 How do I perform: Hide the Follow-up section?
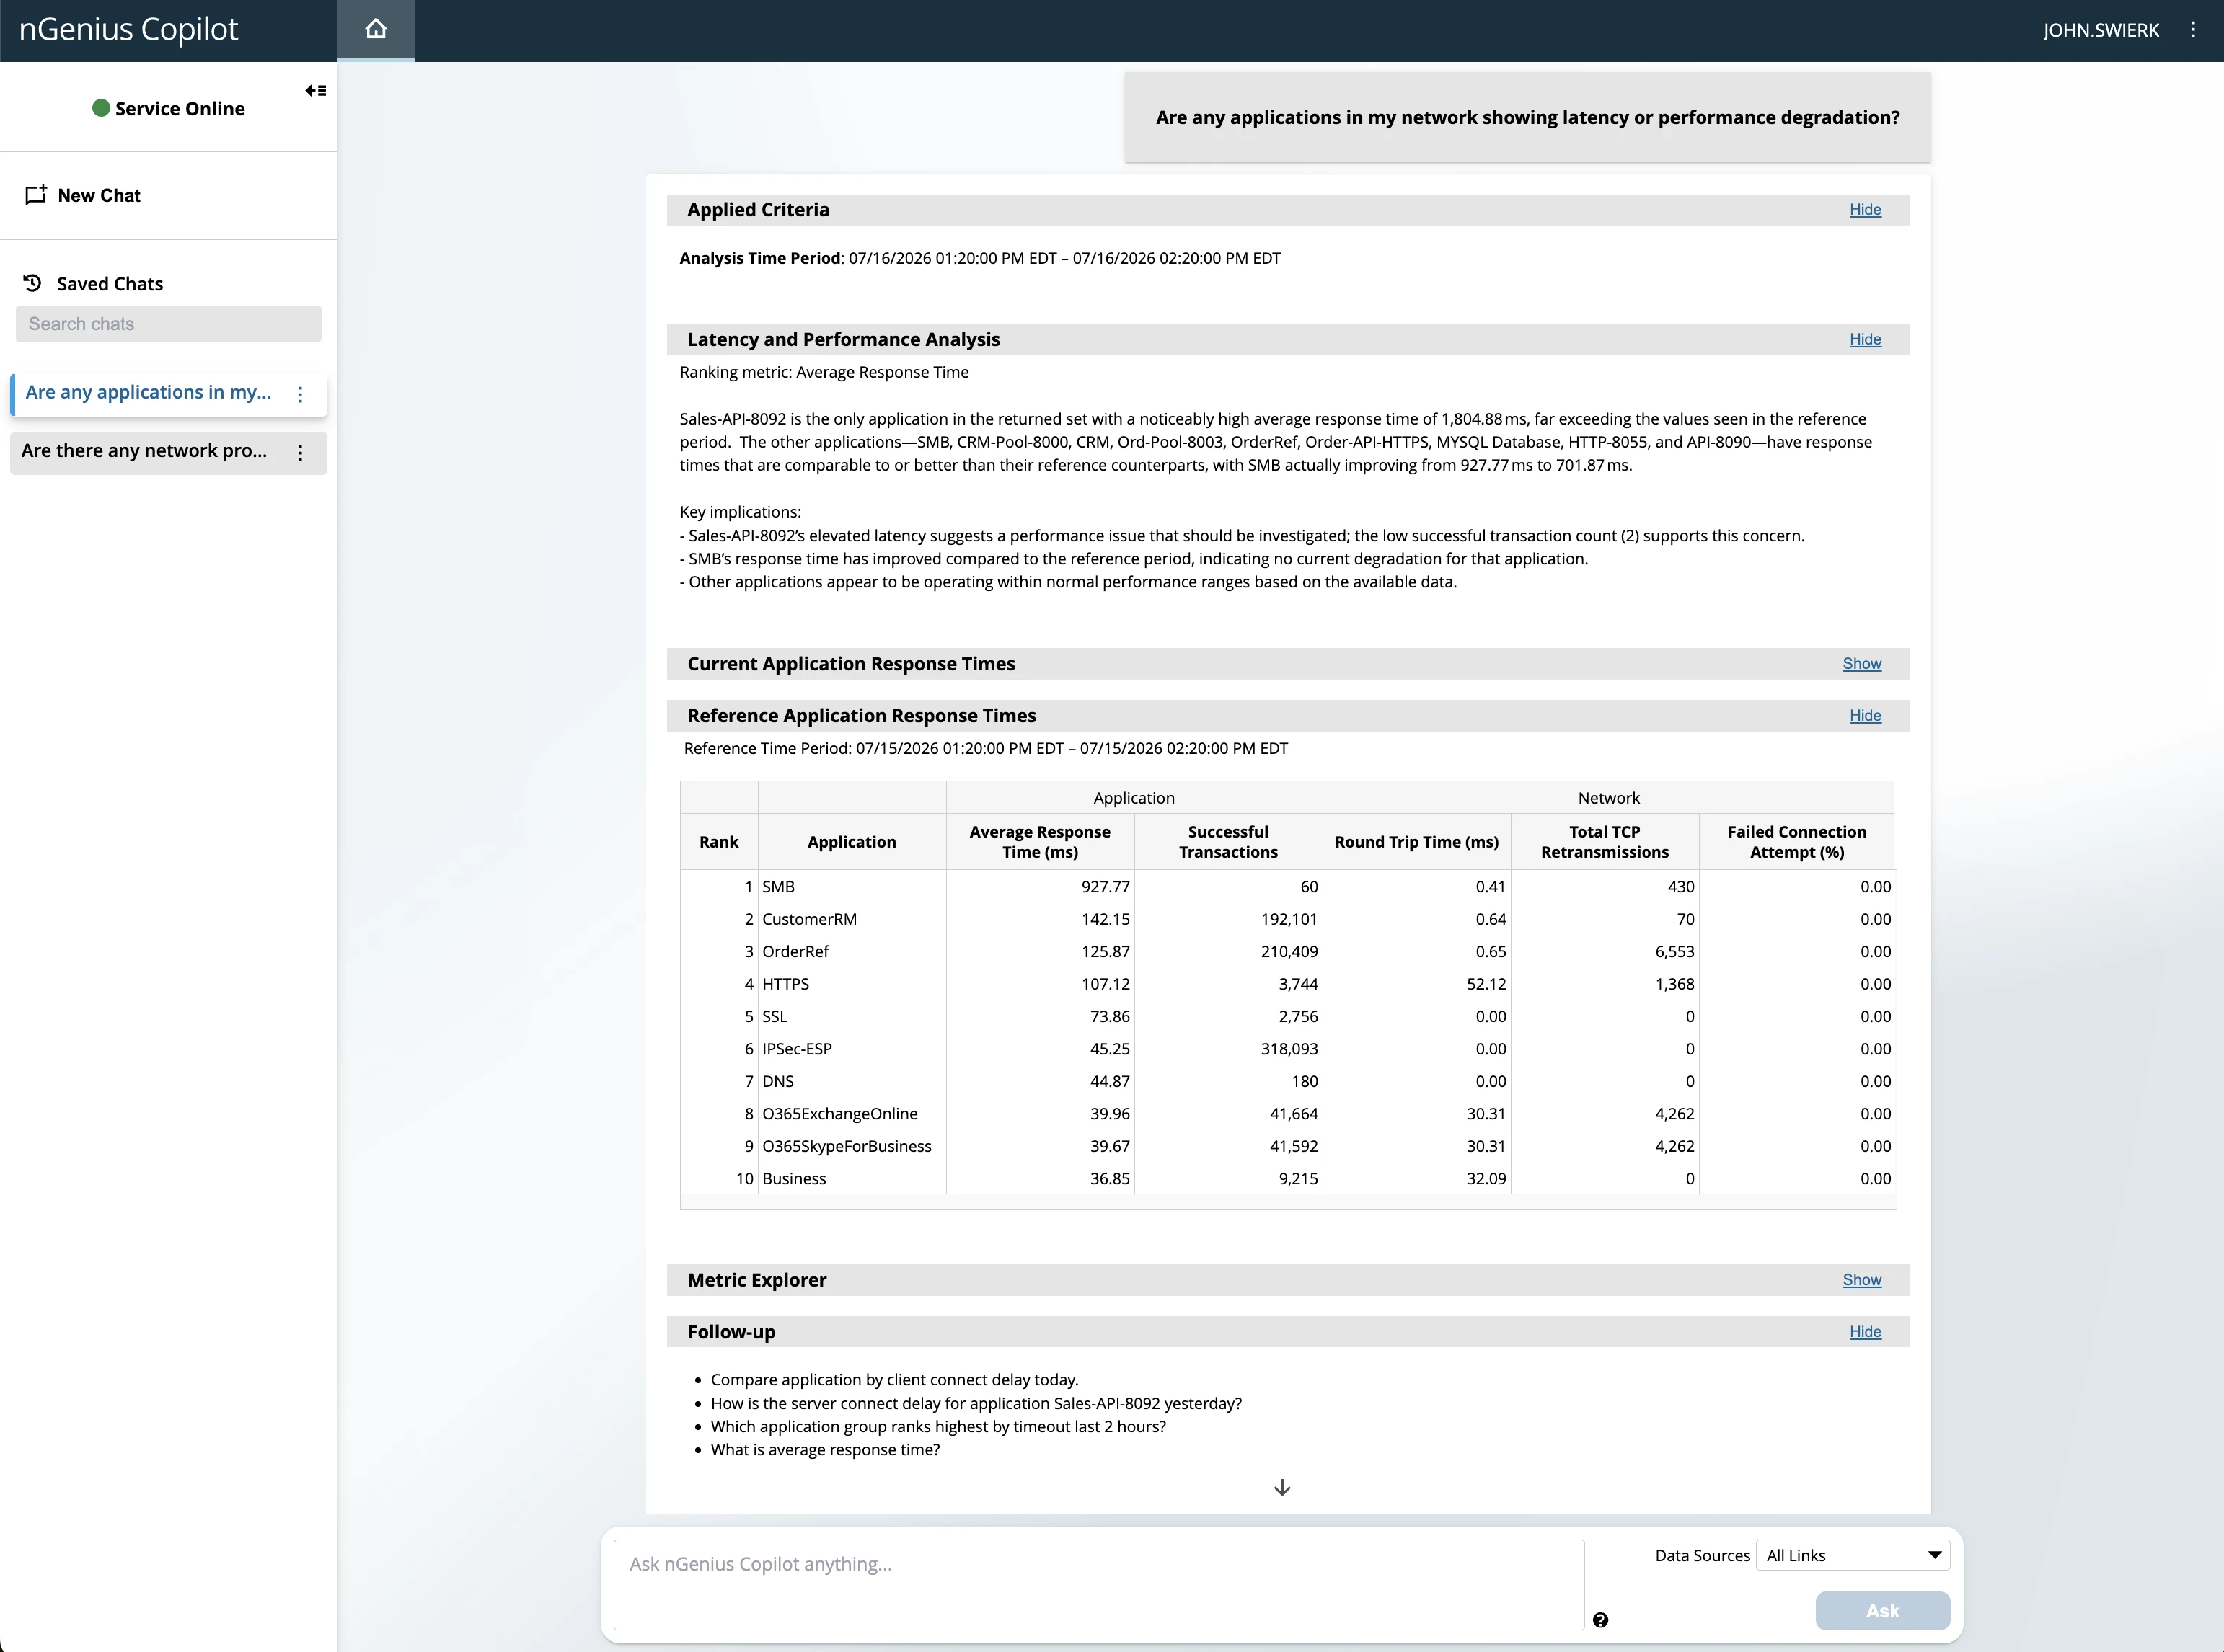coord(1865,1332)
